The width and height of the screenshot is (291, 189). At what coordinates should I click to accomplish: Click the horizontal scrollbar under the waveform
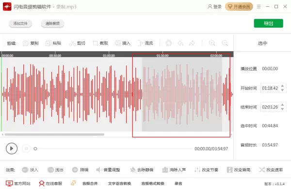(54, 134)
